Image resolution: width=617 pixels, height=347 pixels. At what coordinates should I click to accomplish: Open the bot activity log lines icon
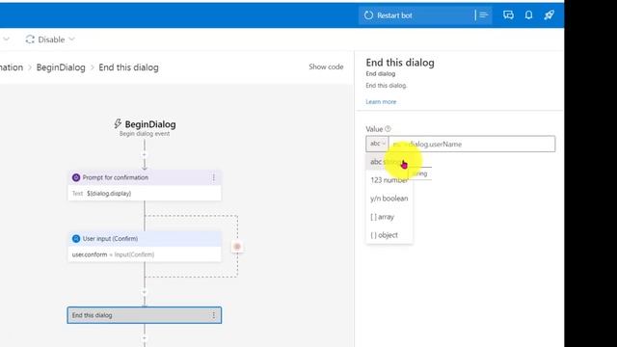click(x=483, y=15)
